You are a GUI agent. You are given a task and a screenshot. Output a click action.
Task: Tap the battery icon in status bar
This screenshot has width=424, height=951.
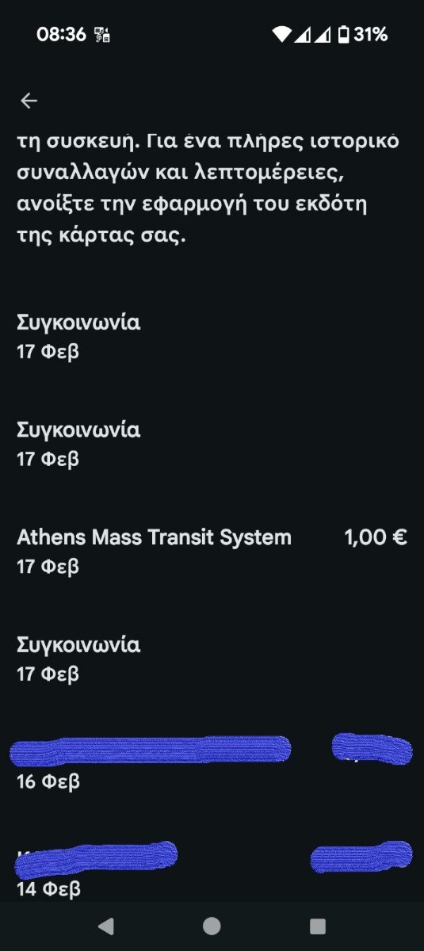[343, 34]
